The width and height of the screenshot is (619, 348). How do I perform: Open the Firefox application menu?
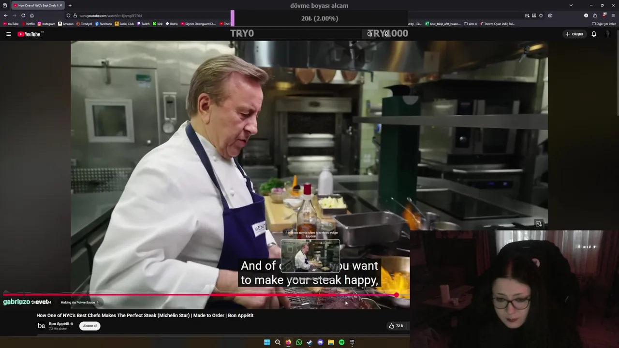(x=613, y=15)
